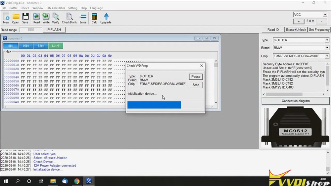331x186 pixels.
Task: Stop the Check VVDIProg operation
Action: pyautogui.click(x=196, y=85)
